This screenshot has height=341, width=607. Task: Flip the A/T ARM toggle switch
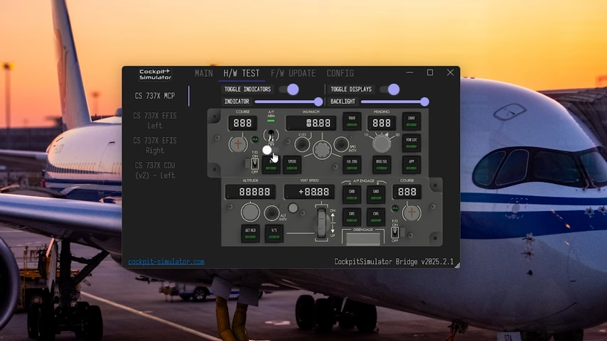coord(271,136)
